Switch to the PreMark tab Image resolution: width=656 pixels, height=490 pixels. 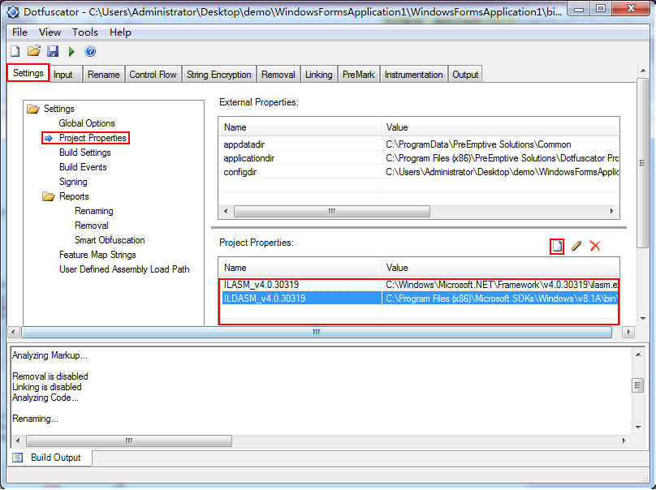coord(359,75)
